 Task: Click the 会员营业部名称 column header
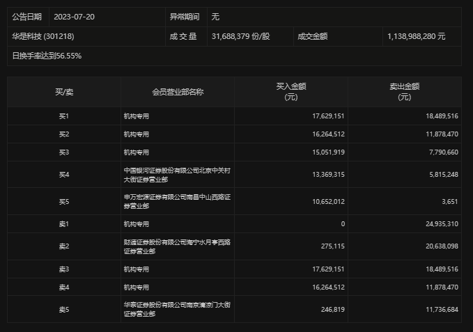click(x=178, y=92)
